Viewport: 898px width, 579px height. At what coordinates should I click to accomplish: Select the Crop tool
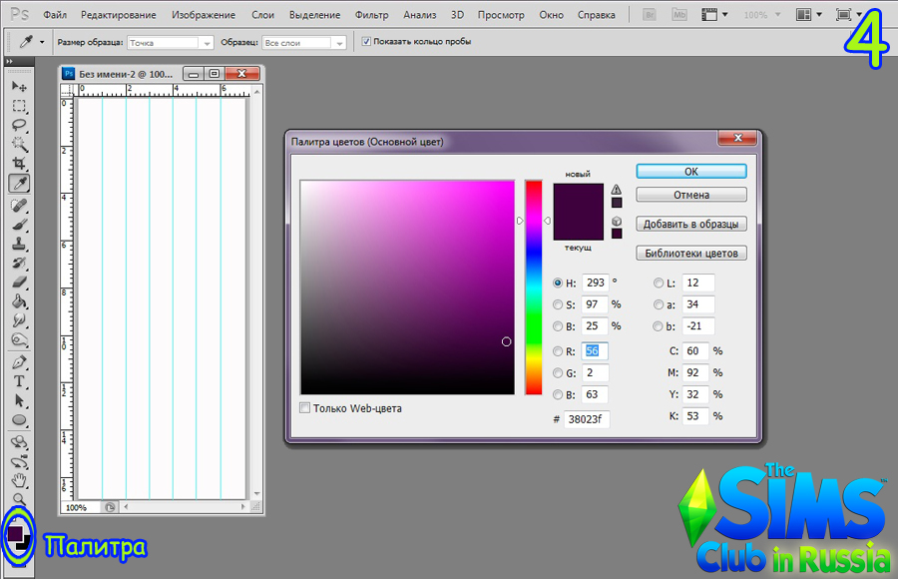[19, 164]
